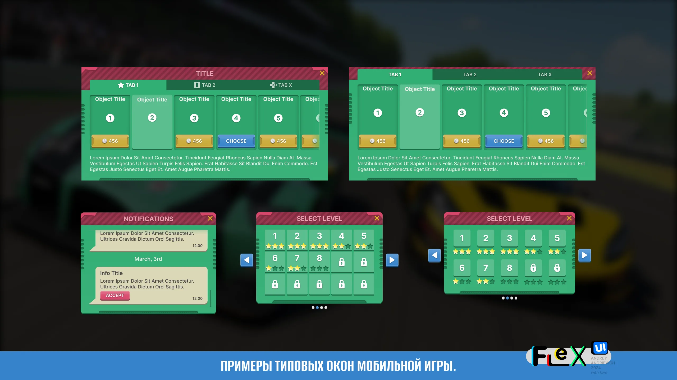
Task: Select the last page dot below the middle level grid
Action: (x=326, y=308)
